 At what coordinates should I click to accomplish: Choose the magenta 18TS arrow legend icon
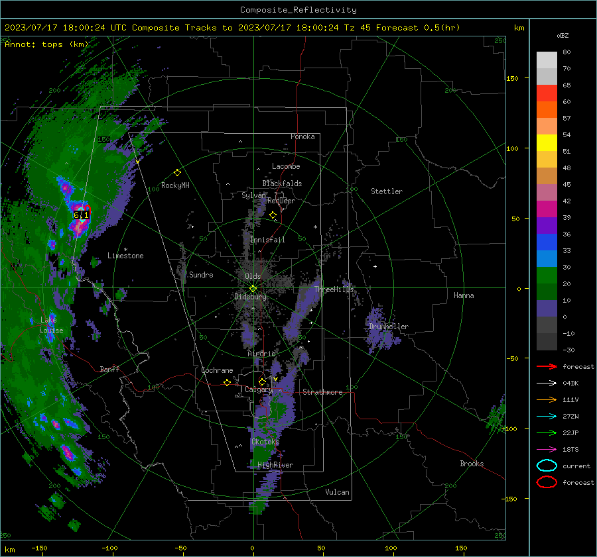click(x=547, y=450)
